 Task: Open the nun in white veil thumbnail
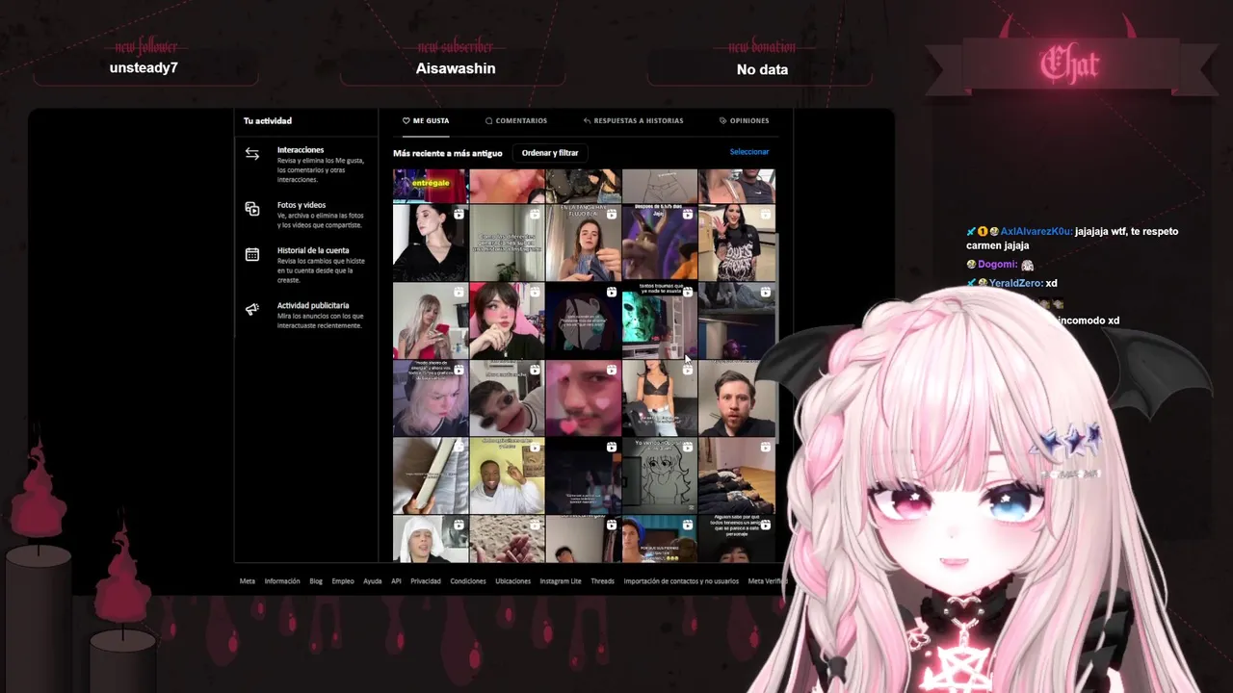click(x=430, y=539)
